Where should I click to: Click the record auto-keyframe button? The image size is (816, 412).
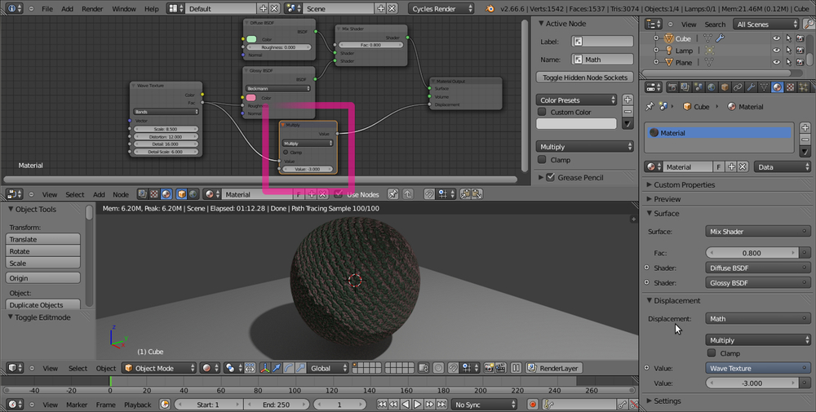(532, 404)
